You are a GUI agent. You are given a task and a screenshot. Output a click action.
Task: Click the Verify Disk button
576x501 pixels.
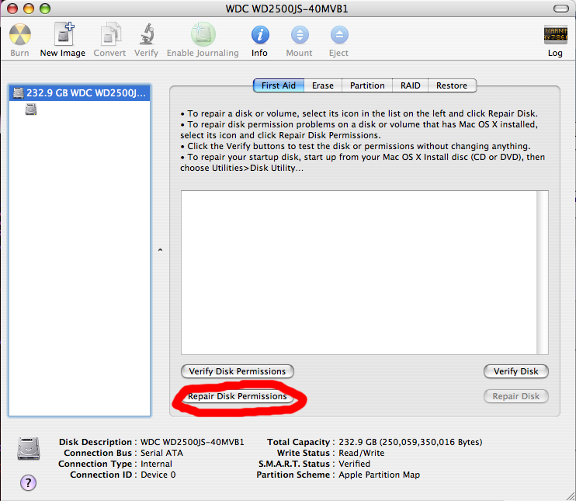click(516, 371)
